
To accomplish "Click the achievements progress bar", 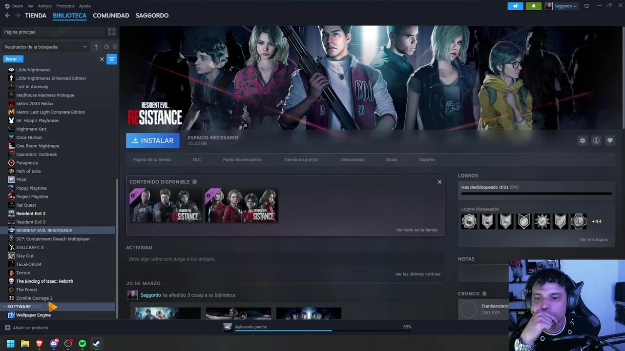I will click(x=536, y=194).
